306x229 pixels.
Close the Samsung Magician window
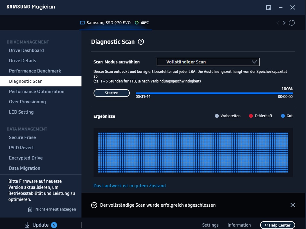tap(292, 8)
